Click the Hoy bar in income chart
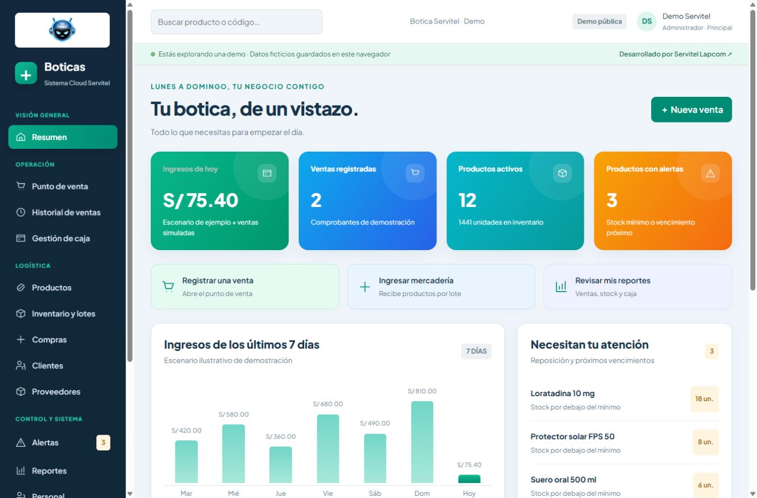This screenshot has width=757, height=498. 469,479
